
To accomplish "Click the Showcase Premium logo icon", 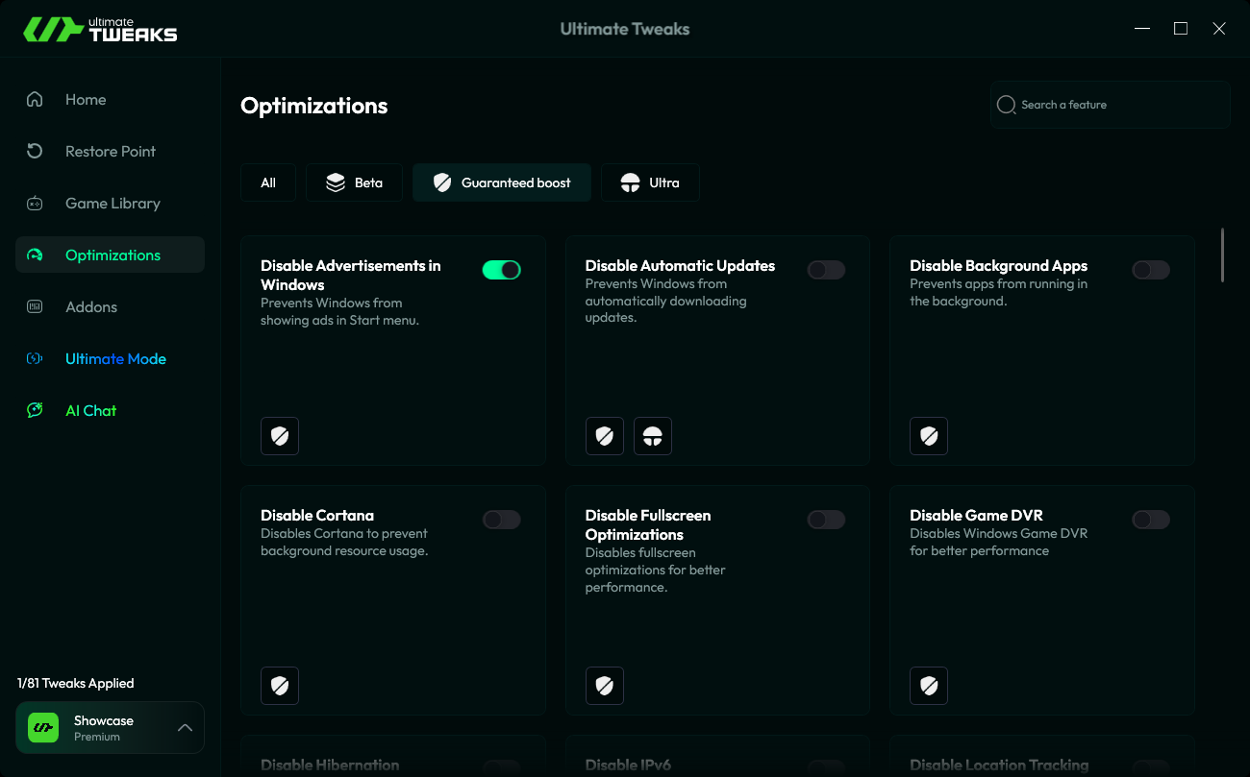I will (42, 727).
